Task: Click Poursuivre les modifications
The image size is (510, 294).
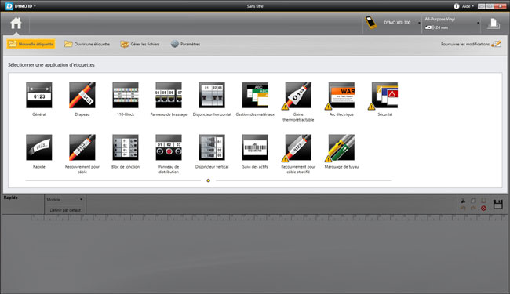Action: 471,44
